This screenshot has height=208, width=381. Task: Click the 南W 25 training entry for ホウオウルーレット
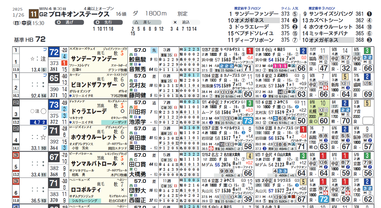point(167,133)
